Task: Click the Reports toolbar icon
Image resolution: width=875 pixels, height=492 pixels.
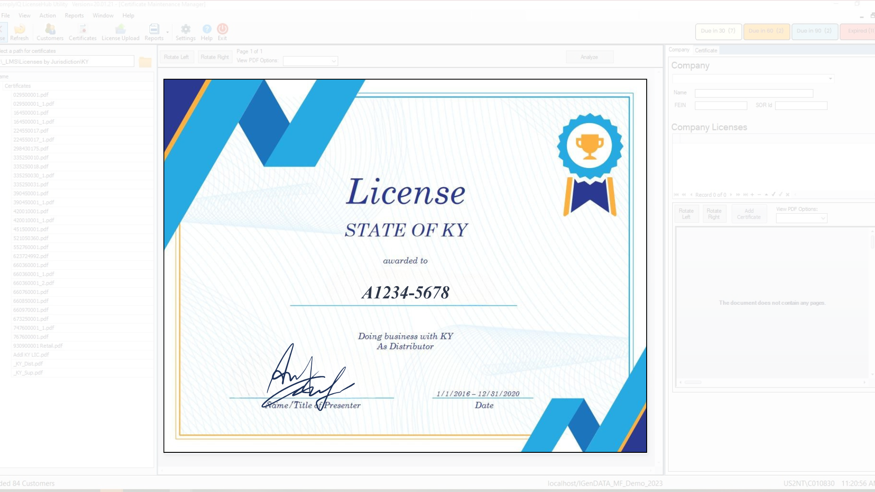Action: (154, 30)
